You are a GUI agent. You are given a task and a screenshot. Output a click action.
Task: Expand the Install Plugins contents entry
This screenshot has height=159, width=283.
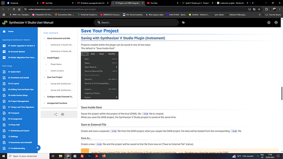click(x=44, y=58)
